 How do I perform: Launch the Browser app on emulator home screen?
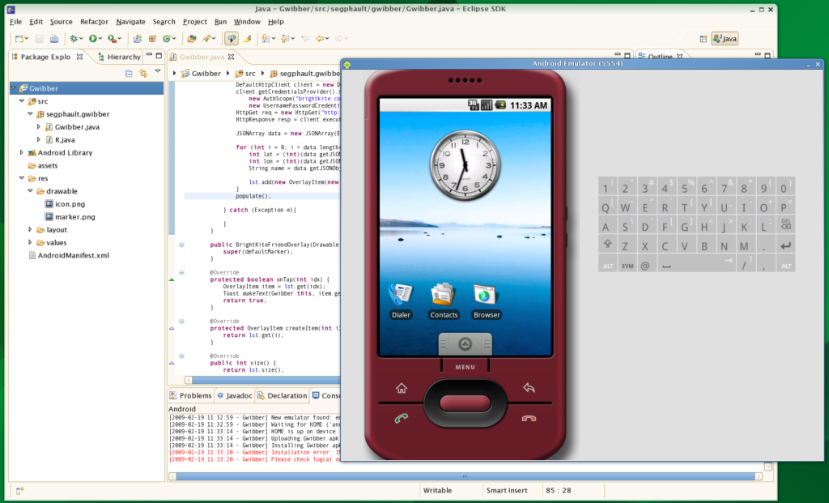coord(487,296)
